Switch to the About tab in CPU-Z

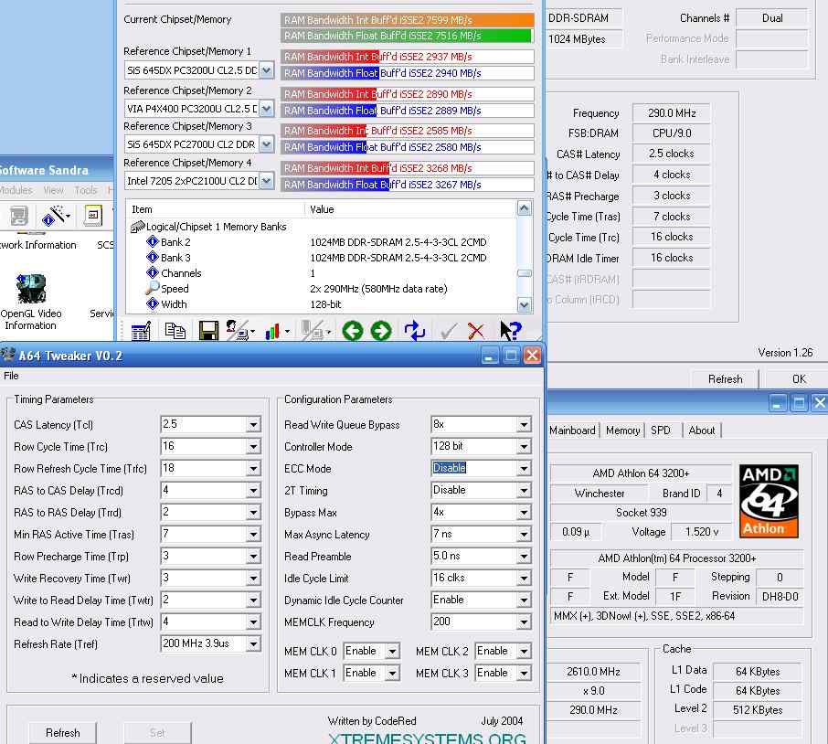click(x=702, y=430)
